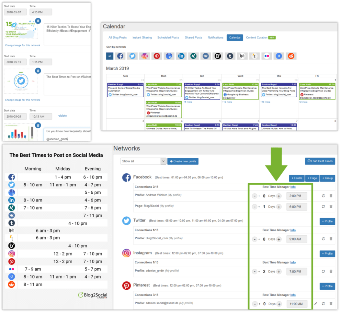Go to Shared Posts tab

[x=193, y=38]
